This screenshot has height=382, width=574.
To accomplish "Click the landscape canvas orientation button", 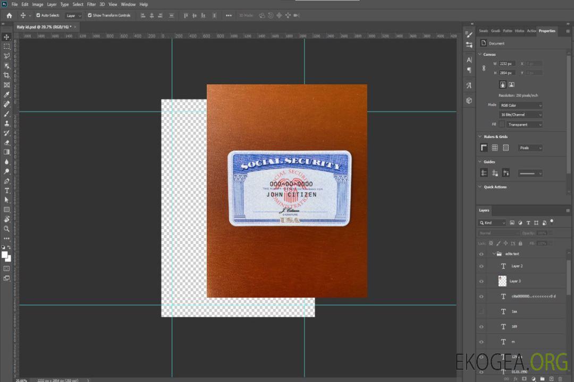I will coord(511,85).
